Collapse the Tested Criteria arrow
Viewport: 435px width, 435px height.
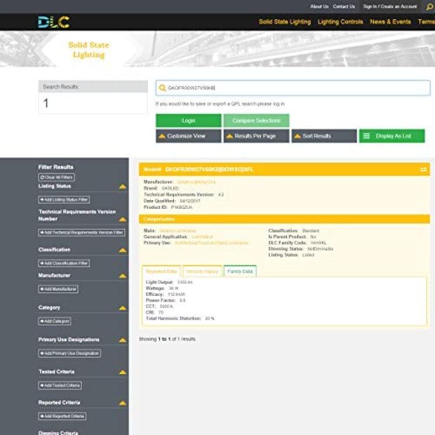[122, 372]
